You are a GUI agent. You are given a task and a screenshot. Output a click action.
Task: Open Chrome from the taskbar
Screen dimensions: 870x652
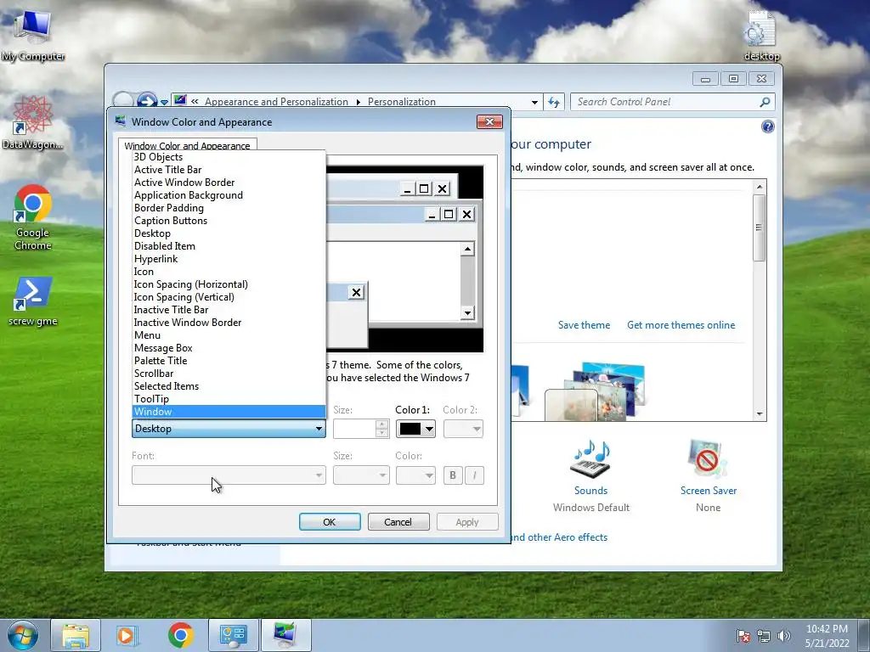pos(180,635)
